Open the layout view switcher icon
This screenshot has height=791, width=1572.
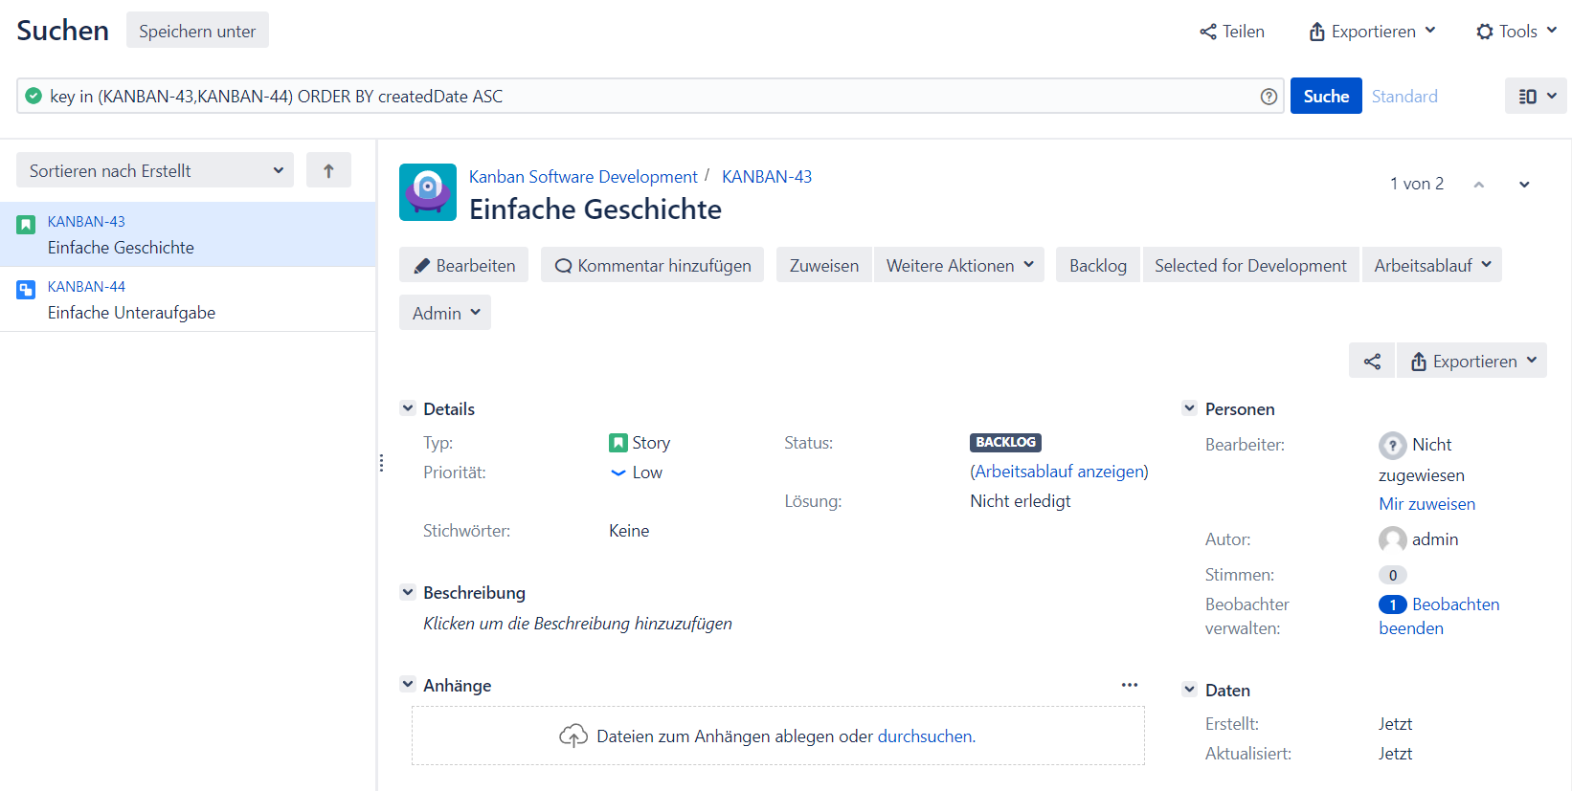click(x=1536, y=97)
